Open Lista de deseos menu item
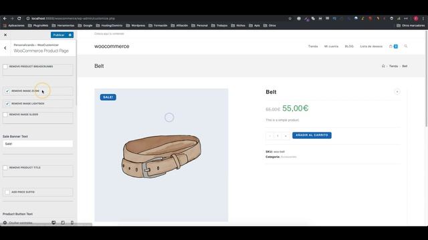The width and height of the screenshot is (428, 240). (x=371, y=47)
